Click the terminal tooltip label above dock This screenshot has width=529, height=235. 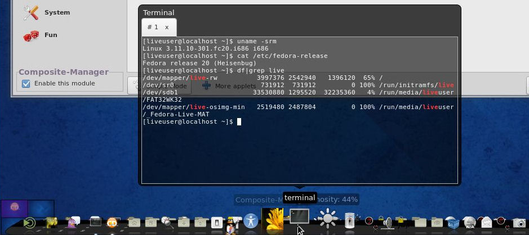(300, 198)
